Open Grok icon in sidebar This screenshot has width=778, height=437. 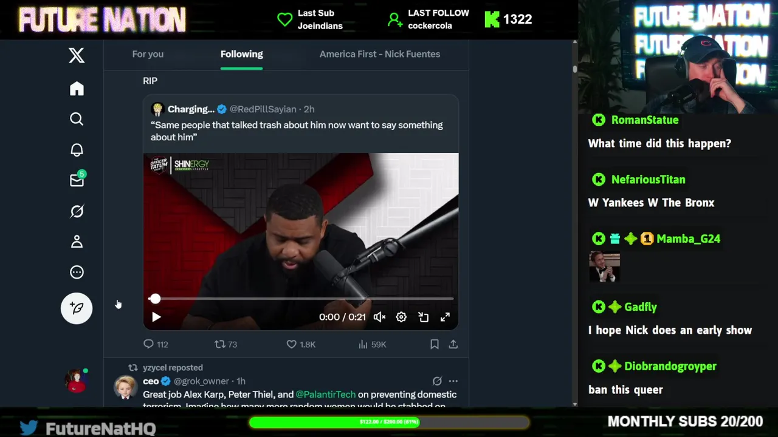click(x=77, y=211)
